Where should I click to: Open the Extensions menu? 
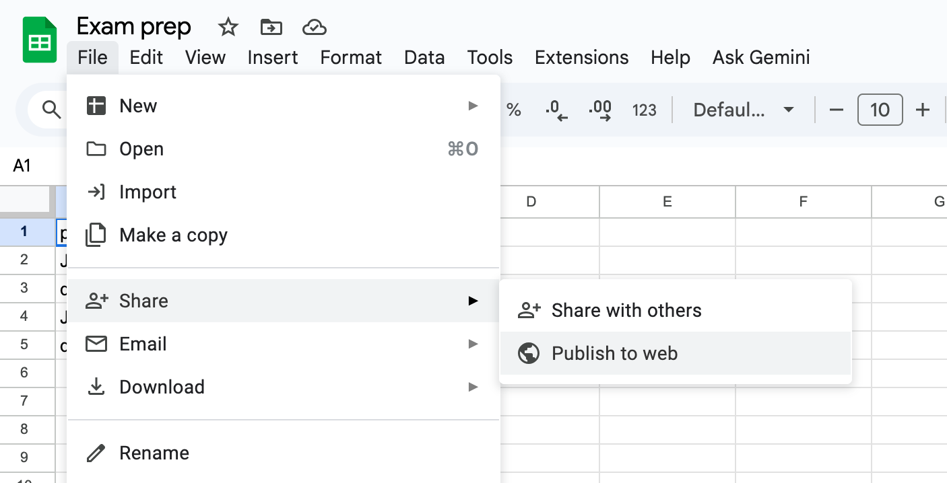point(581,58)
